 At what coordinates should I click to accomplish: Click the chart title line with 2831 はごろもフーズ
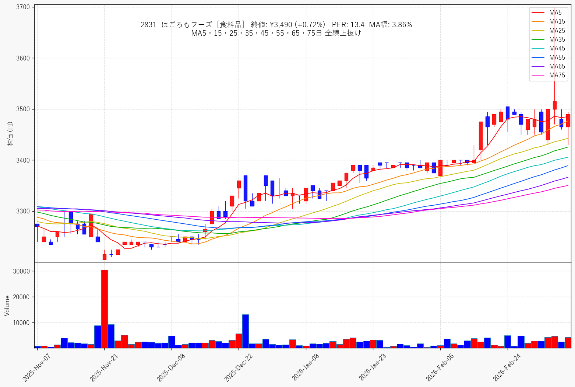[276, 25]
